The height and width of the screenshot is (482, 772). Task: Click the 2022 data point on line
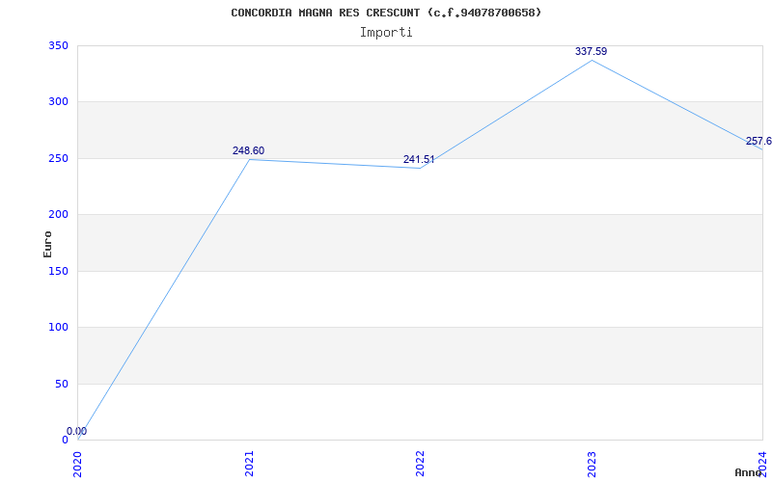pyautogui.click(x=420, y=168)
